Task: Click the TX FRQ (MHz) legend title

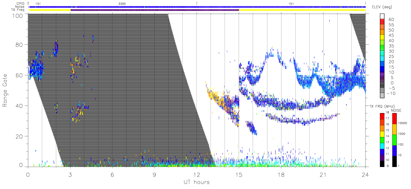Action: 382,106
